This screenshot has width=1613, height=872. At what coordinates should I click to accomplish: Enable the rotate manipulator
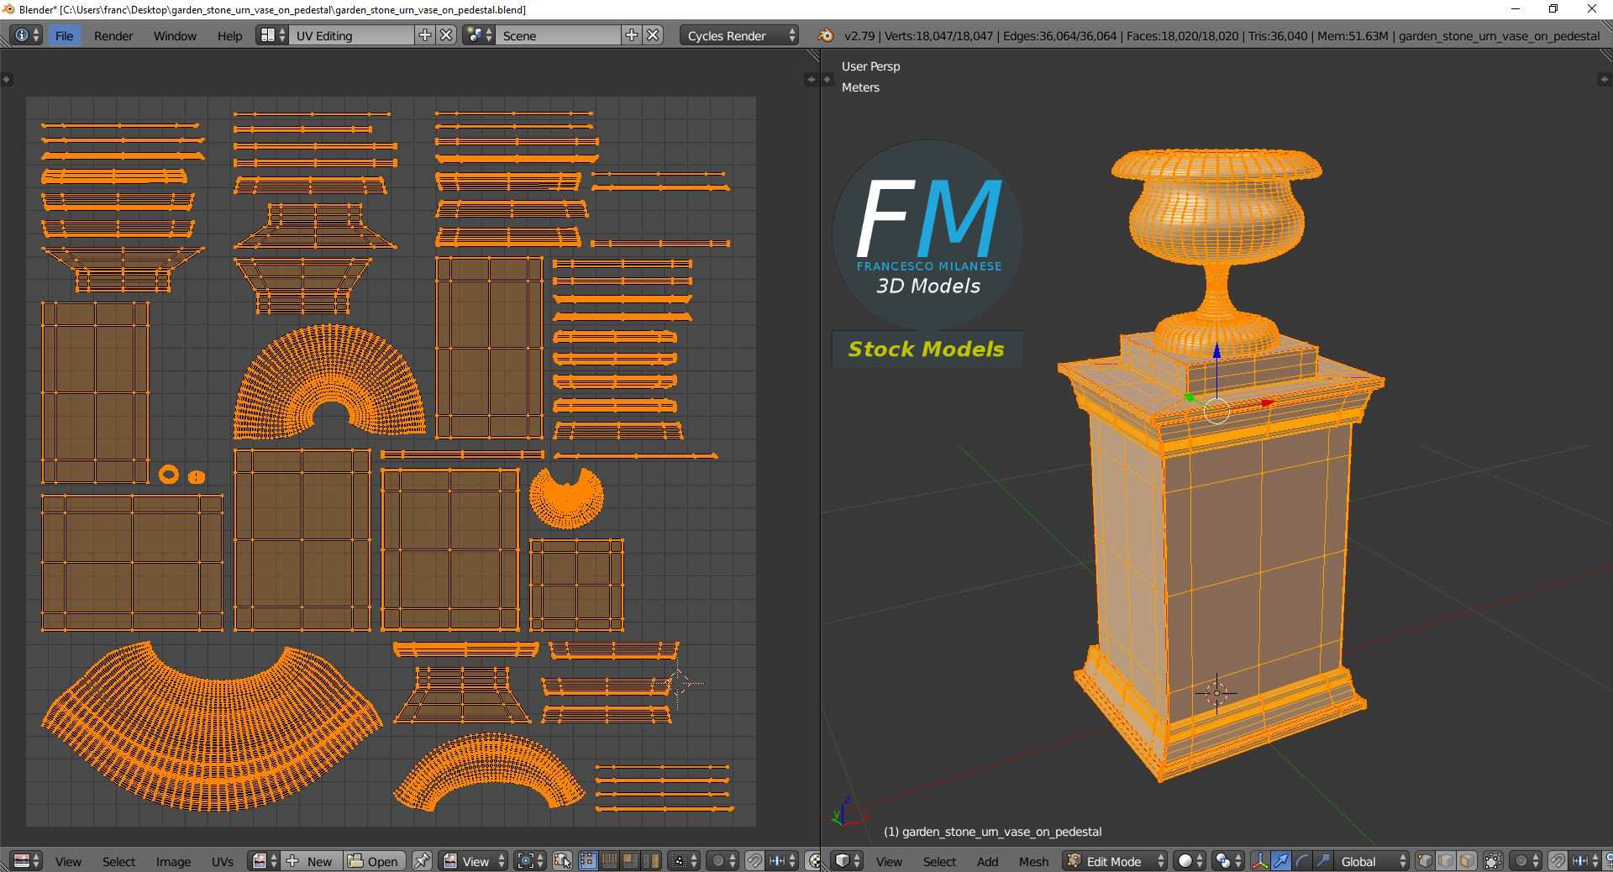pos(1302,861)
